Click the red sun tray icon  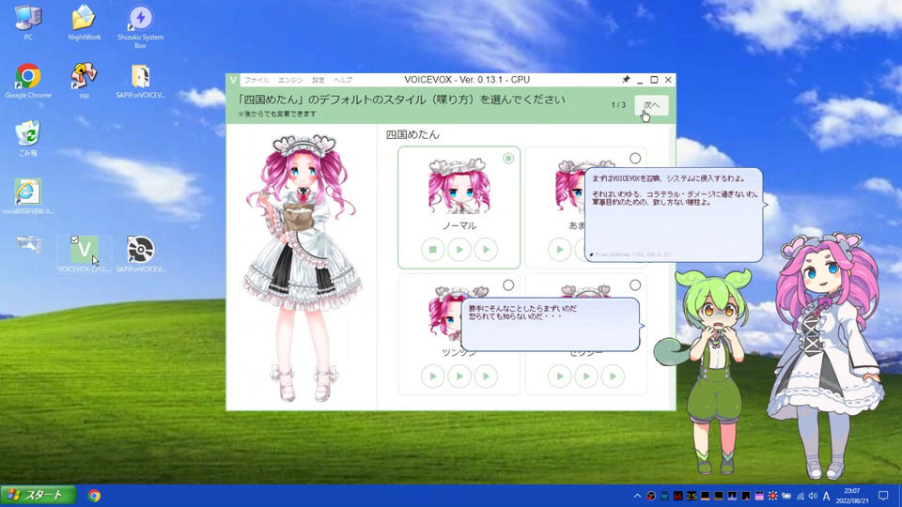pos(772,496)
